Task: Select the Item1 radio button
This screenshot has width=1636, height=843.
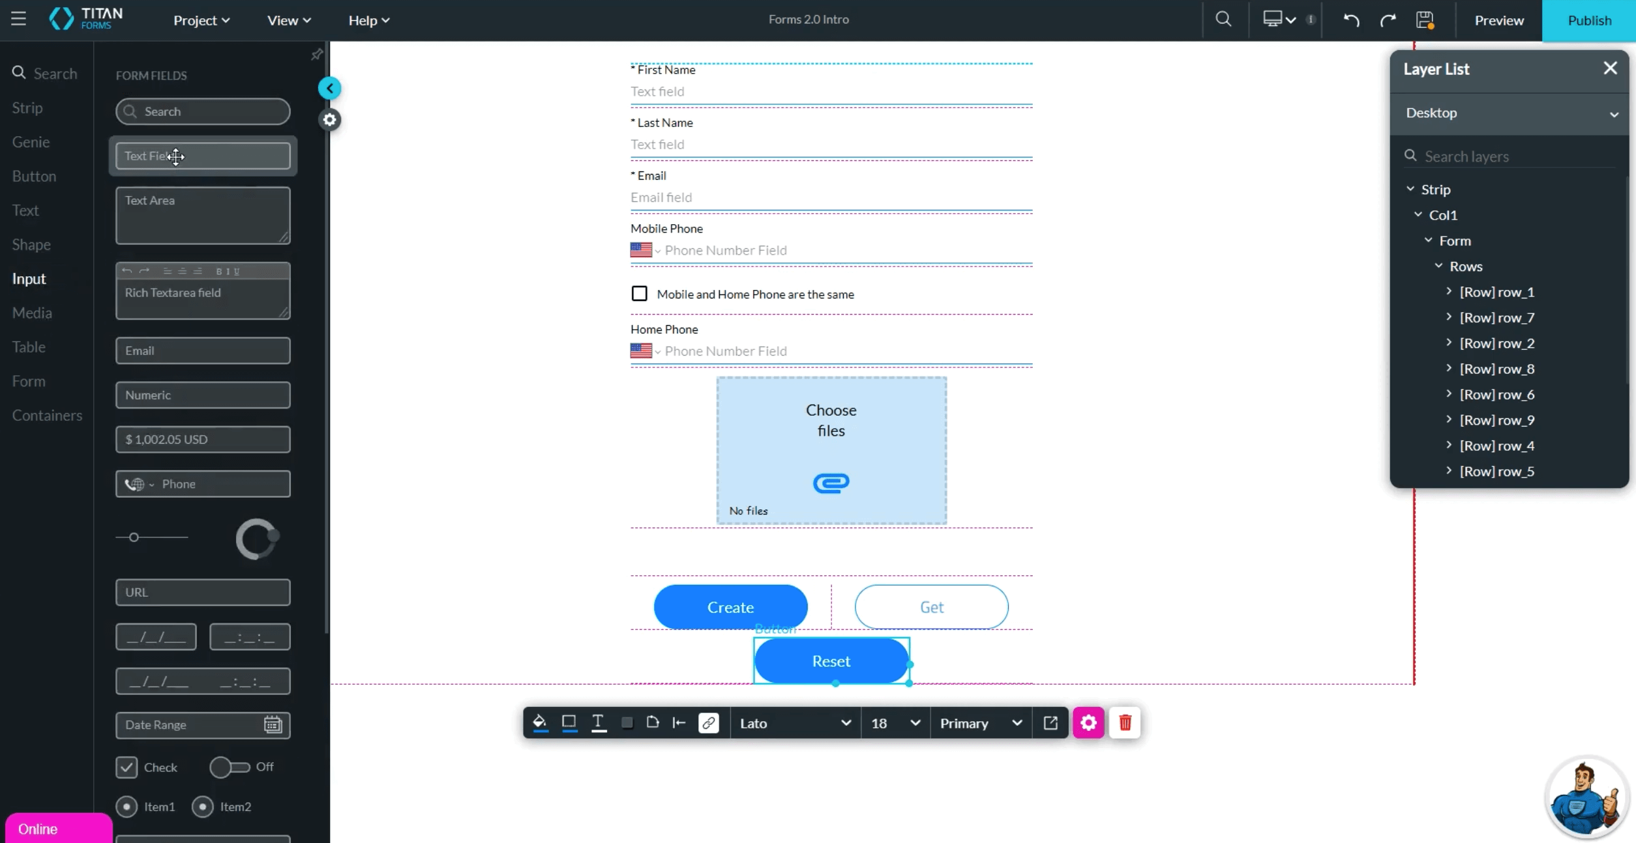Action: pos(126,807)
